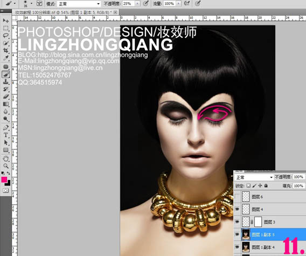The height and width of the screenshot is (256, 306).
Task: Click the brush opacity 25% field
Action: tap(129, 4)
